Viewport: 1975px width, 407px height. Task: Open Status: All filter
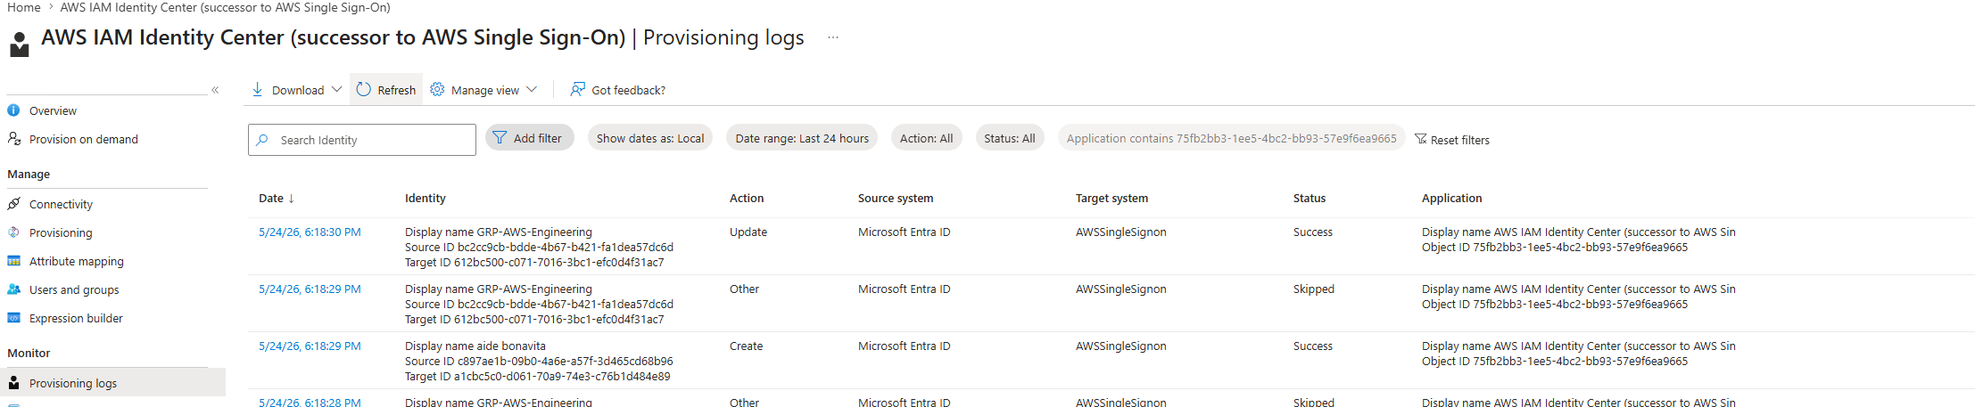pos(1009,138)
